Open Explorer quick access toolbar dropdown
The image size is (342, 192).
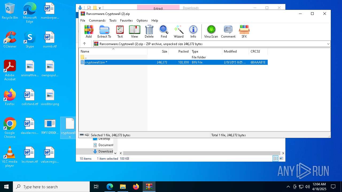100,8
